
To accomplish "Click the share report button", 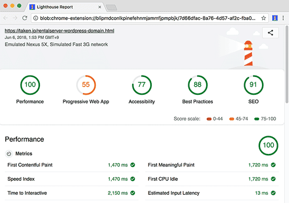I will [270, 33].
